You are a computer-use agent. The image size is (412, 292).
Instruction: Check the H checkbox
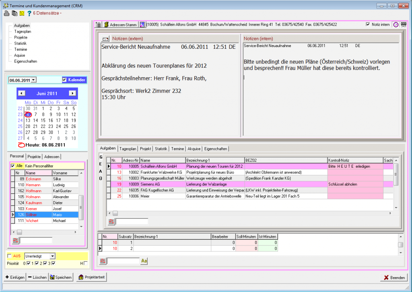coord(86,263)
